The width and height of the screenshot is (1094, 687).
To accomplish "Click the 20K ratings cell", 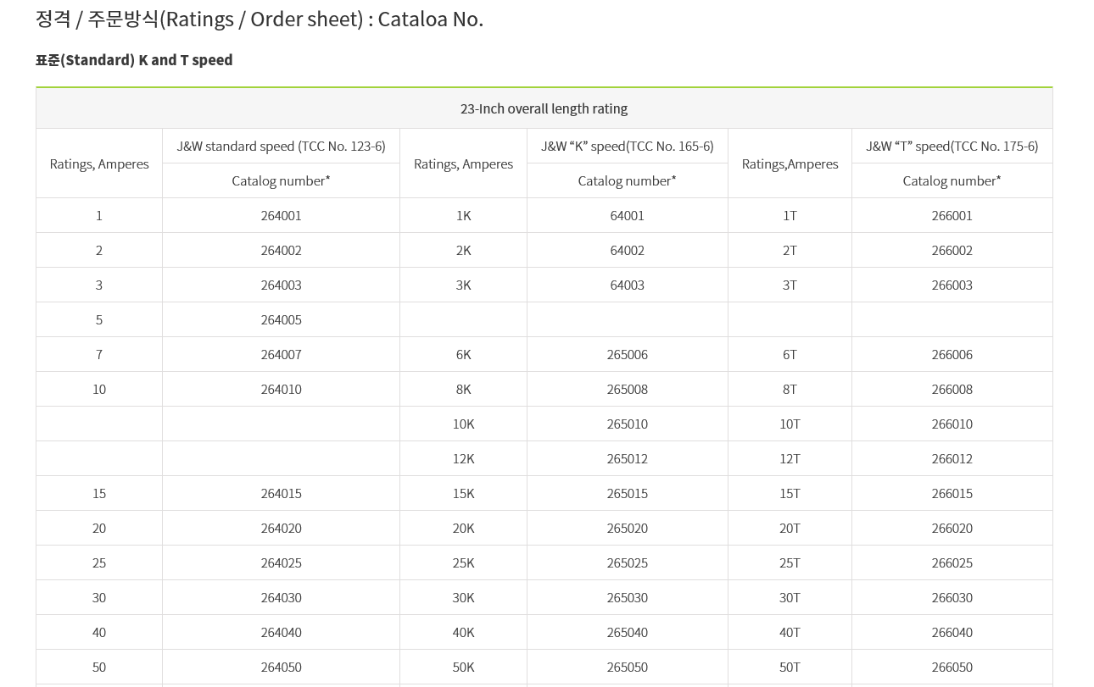I will point(463,528).
